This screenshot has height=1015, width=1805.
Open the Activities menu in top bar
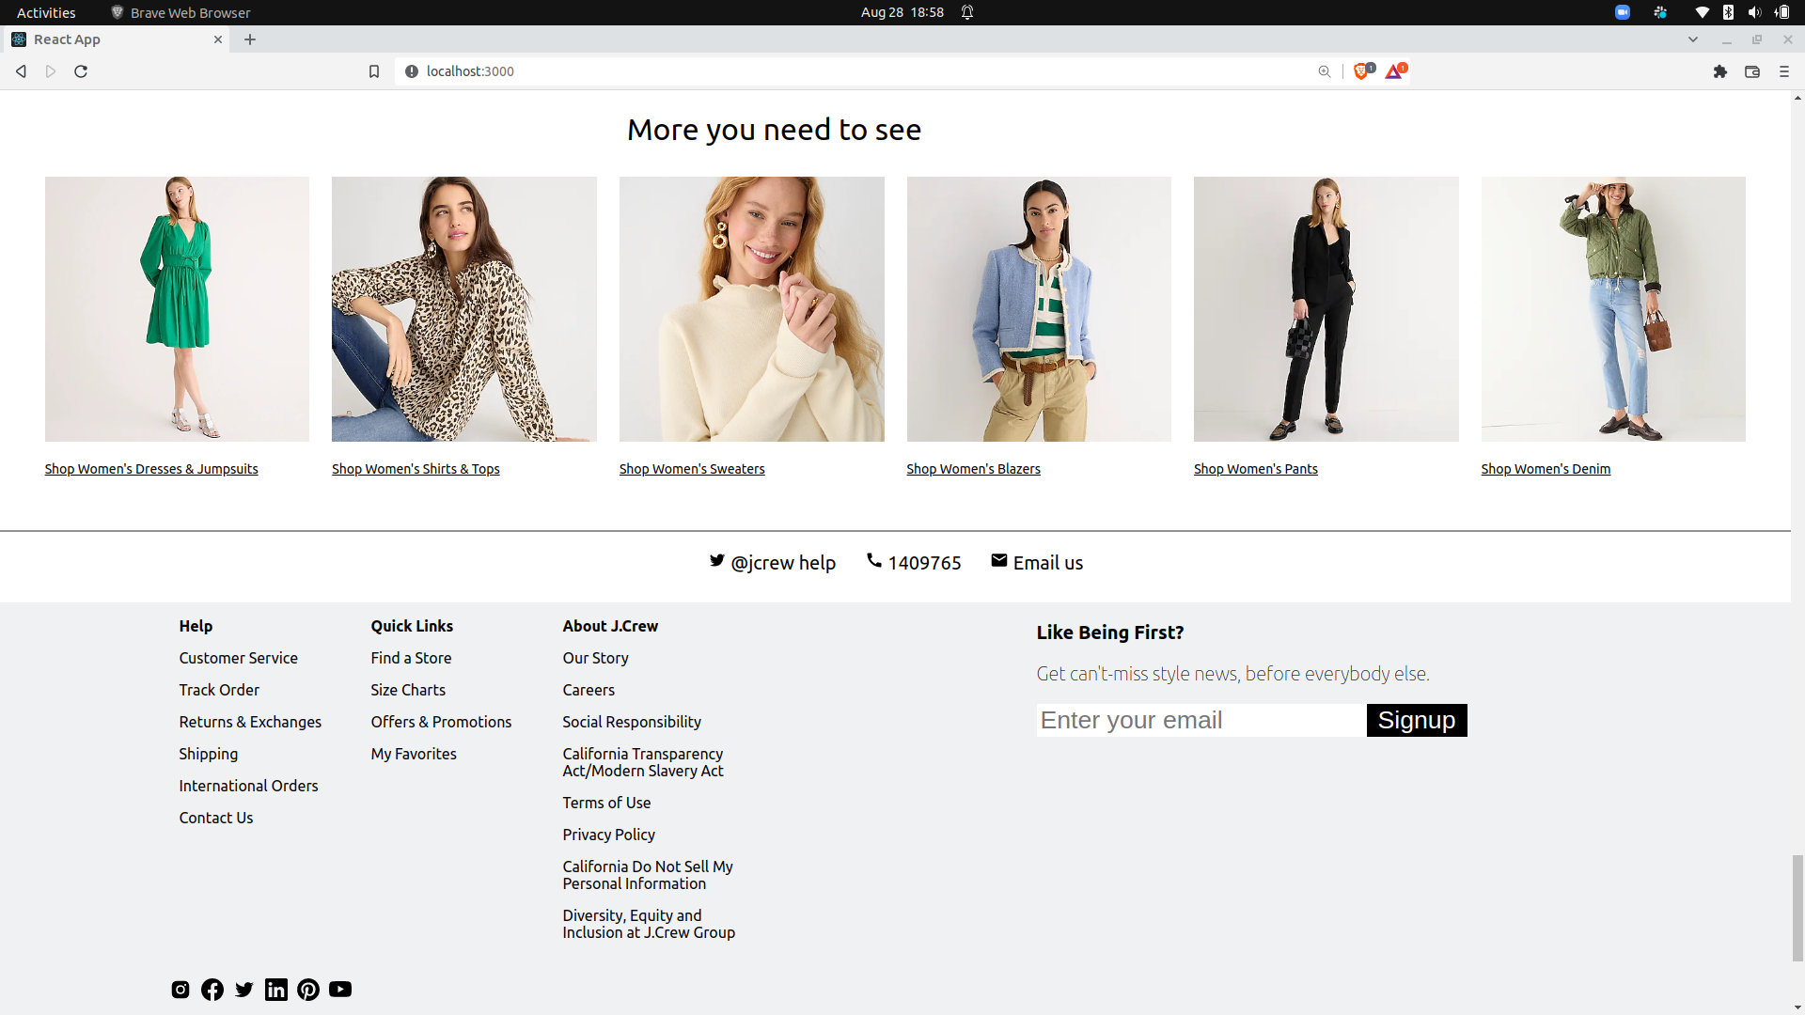pyautogui.click(x=45, y=12)
